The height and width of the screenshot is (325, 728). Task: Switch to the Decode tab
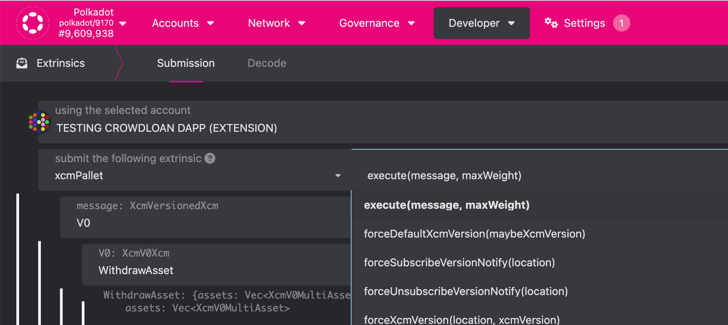[267, 63]
